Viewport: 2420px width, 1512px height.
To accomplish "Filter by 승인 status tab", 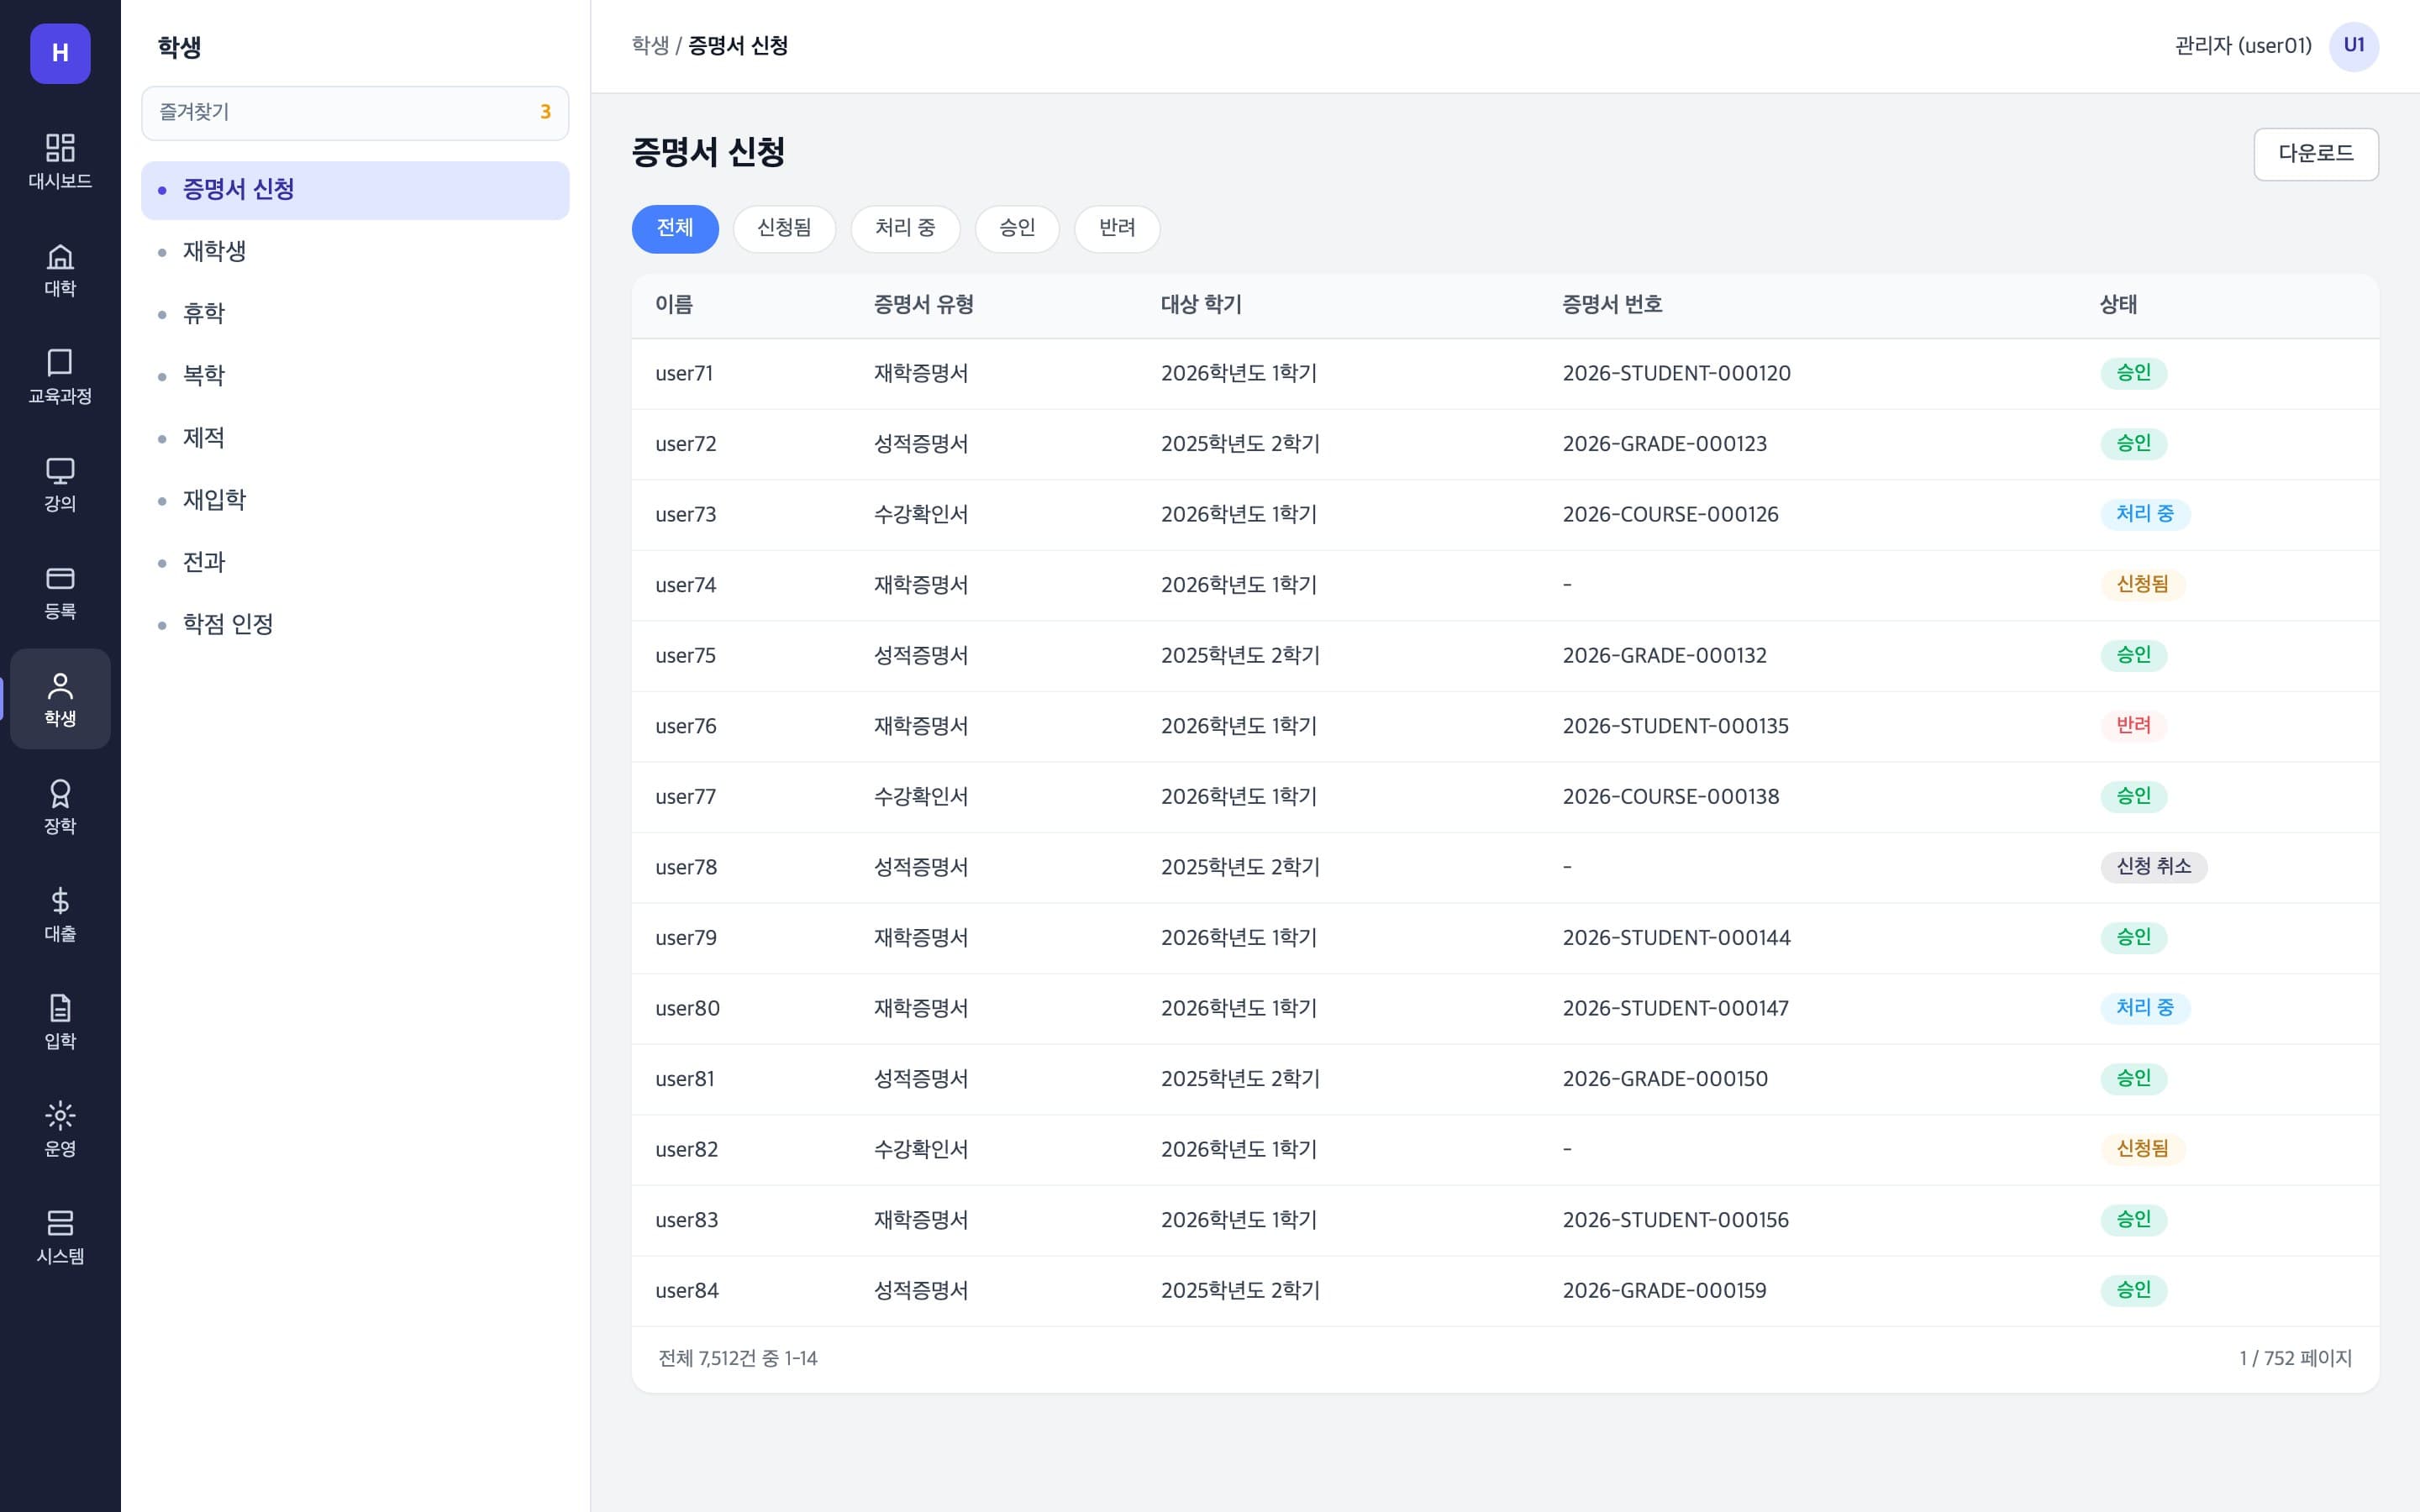I will [x=1017, y=228].
